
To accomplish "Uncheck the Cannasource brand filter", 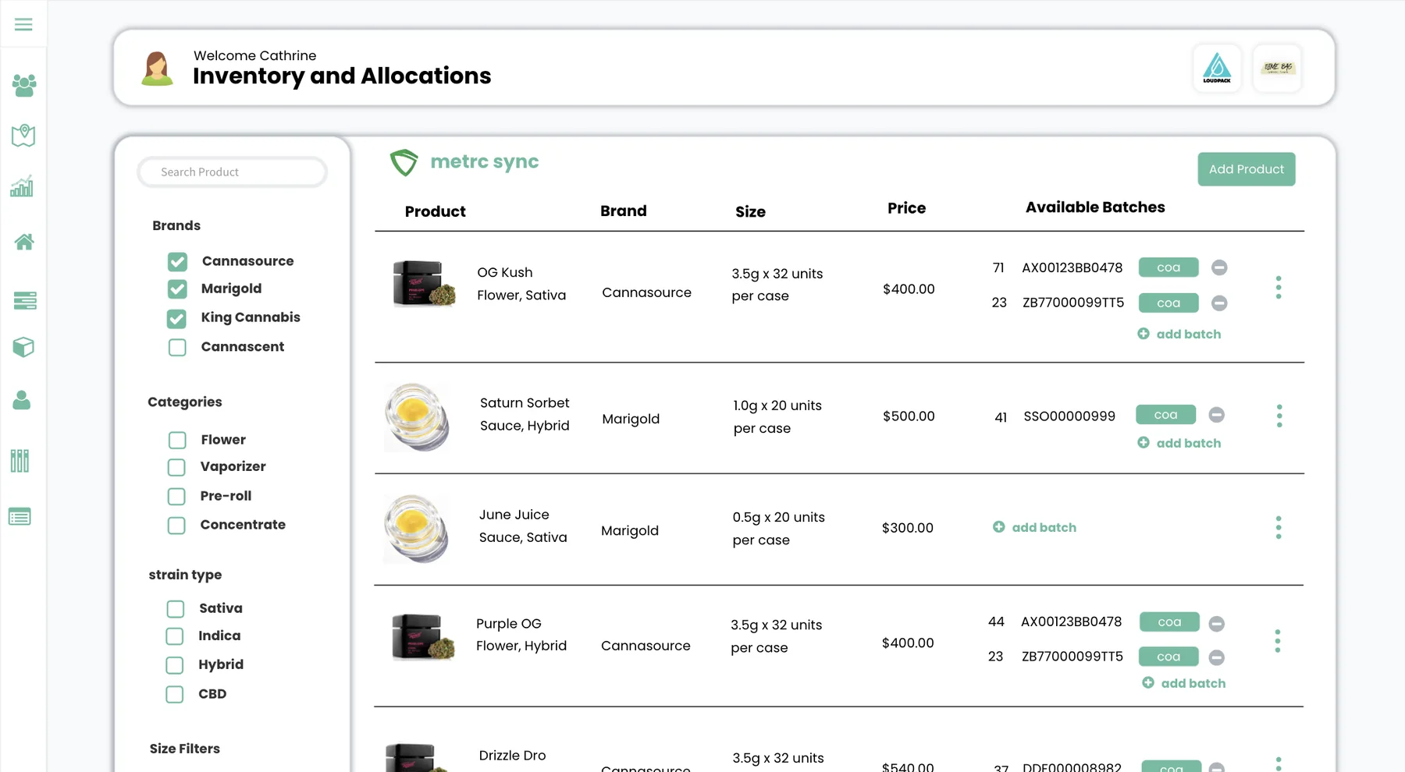I will point(177,261).
